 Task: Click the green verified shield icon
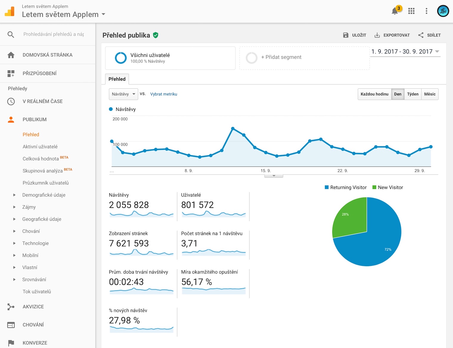(x=156, y=35)
